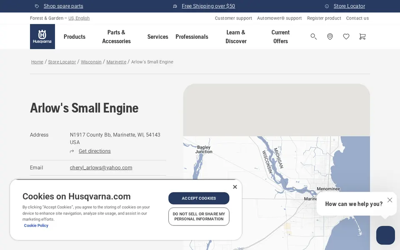Click Do Not Sell or Share My Personal Information
The image size is (400, 250).
click(x=199, y=217)
